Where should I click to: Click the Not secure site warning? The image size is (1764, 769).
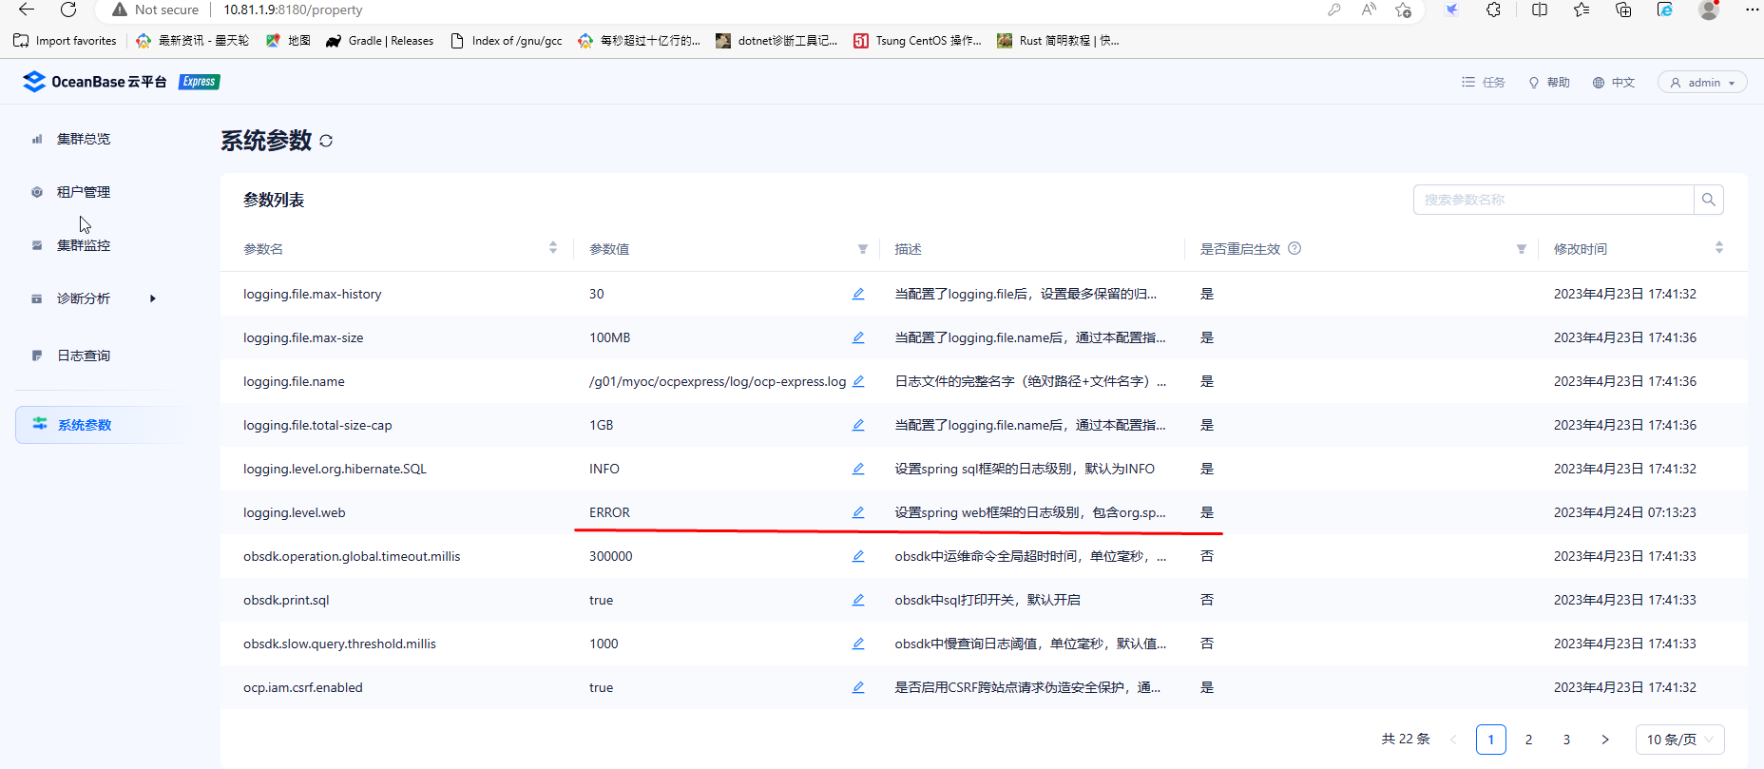tap(156, 10)
